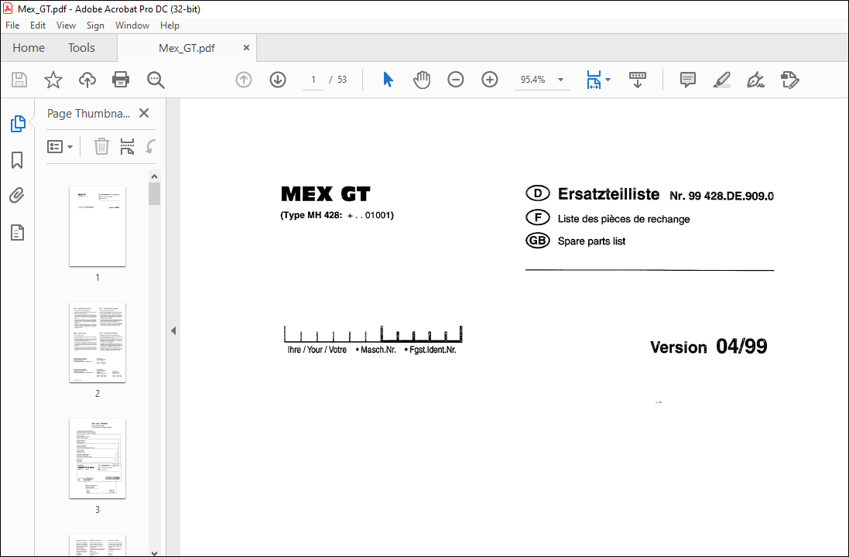Close the Page Thumbnails panel

144,113
